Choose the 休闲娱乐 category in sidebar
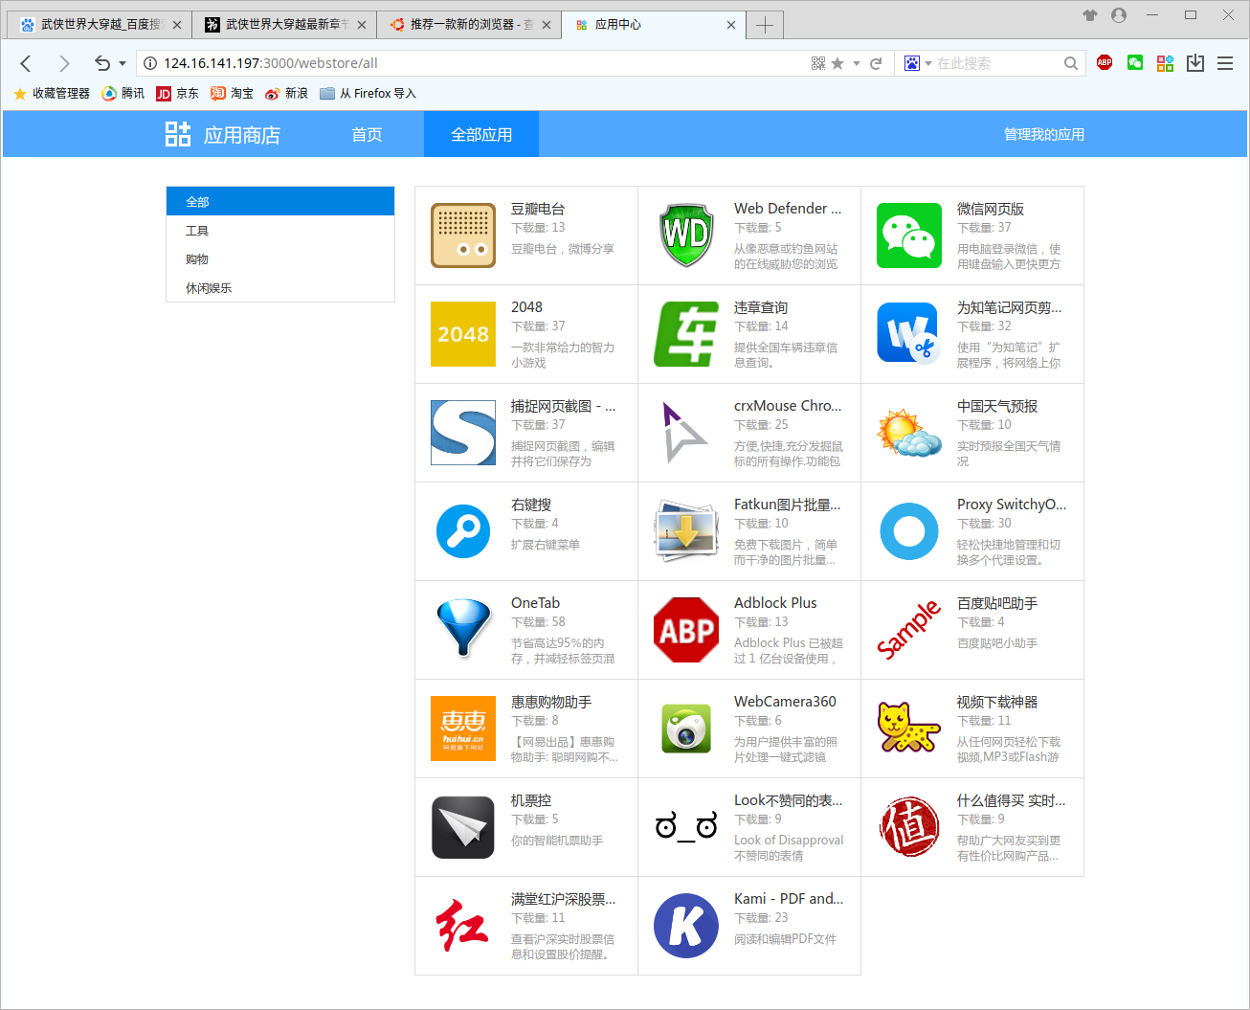The width and height of the screenshot is (1250, 1010). point(280,288)
